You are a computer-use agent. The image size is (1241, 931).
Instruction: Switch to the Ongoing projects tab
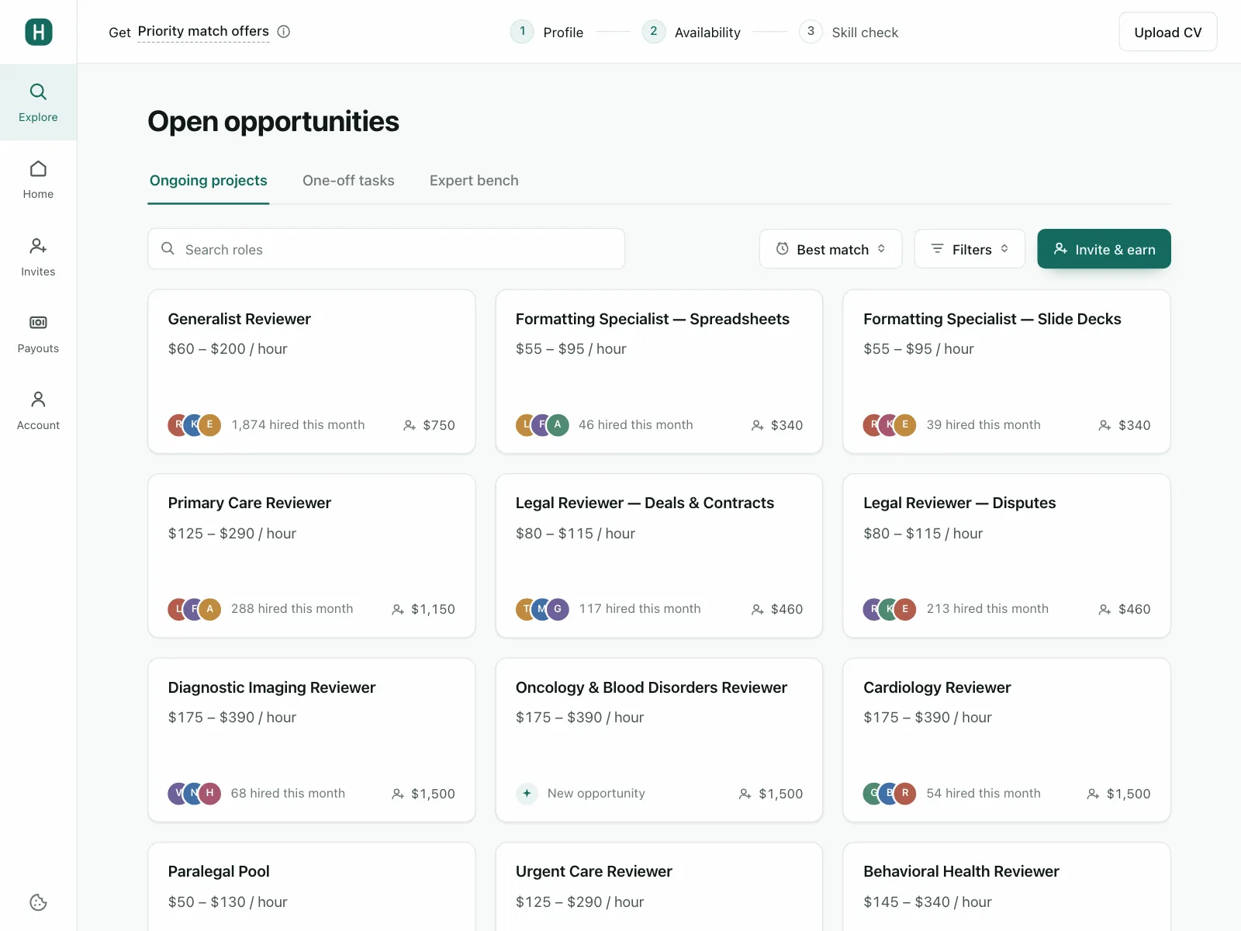[209, 181]
